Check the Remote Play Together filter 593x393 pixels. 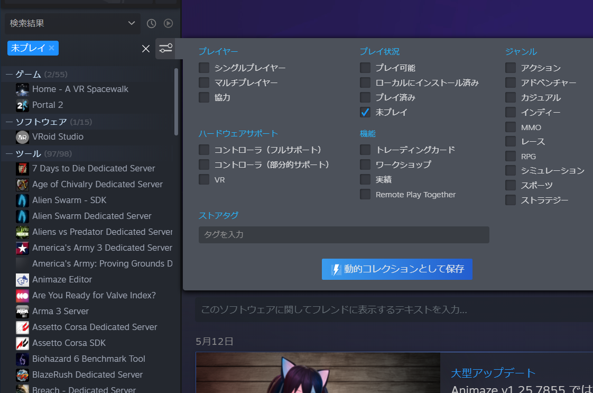click(365, 194)
